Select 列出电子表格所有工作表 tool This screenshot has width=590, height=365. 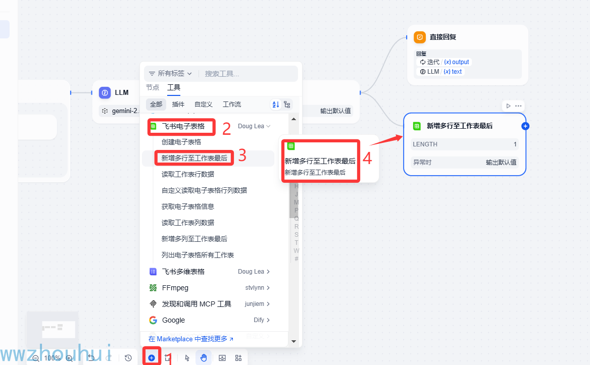(198, 255)
